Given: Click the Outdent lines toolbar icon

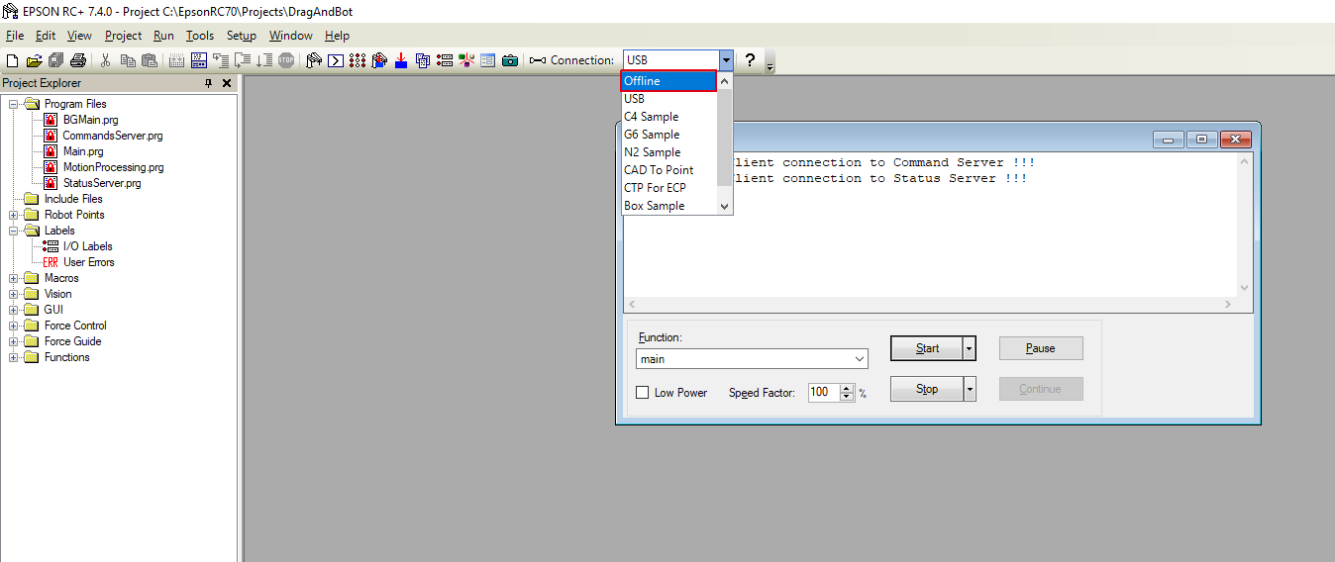Looking at the screenshot, I should [x=241, y=60].
